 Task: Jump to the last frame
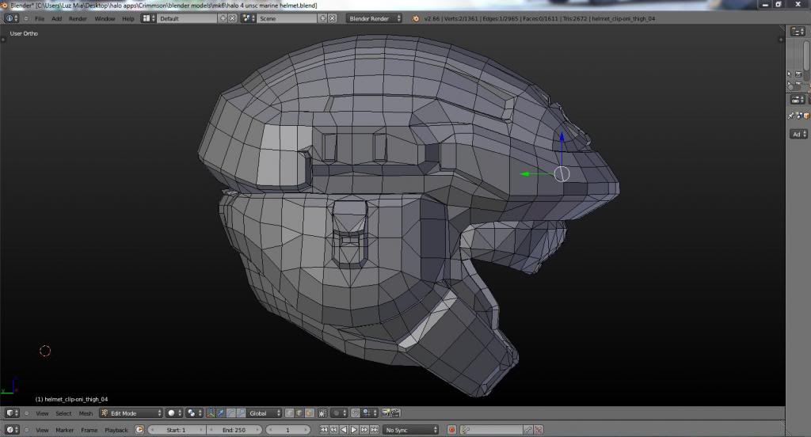pos(373,430)
